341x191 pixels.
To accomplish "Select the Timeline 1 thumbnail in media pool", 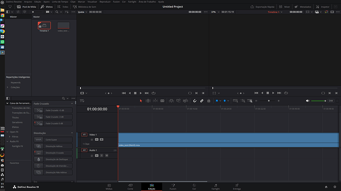I will pos(44,25).
